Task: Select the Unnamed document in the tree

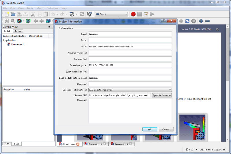Action: [17, 44]
